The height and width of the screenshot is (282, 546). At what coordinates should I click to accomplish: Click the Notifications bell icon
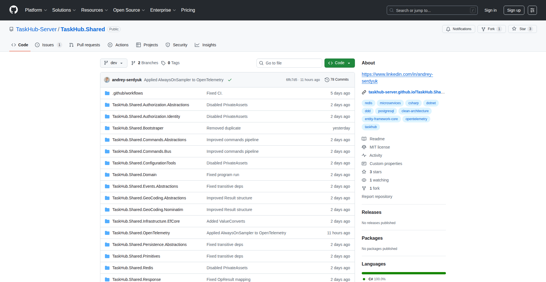click(x=448, y=29)
